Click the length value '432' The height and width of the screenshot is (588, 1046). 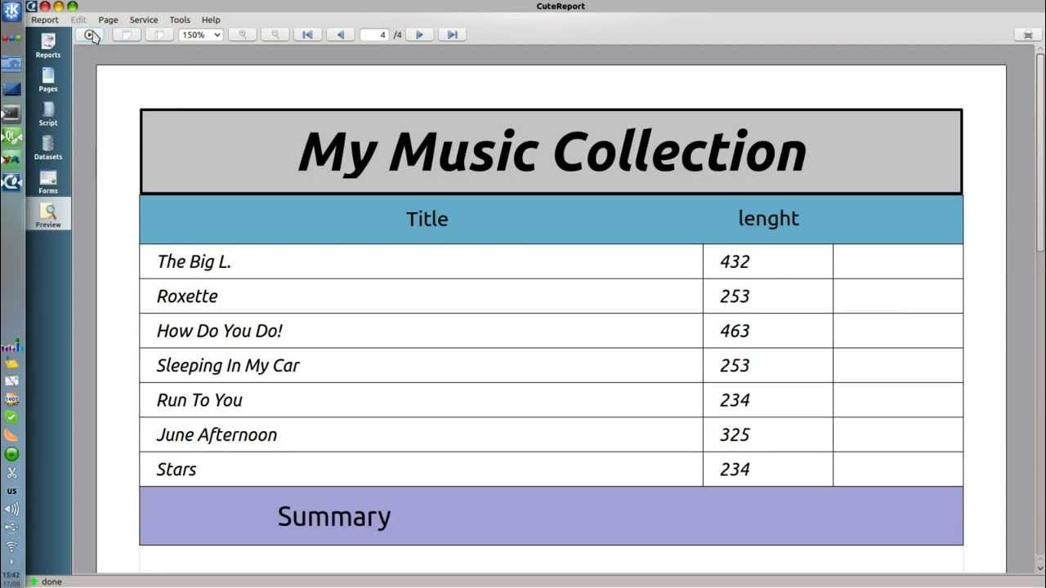point(735,261)
